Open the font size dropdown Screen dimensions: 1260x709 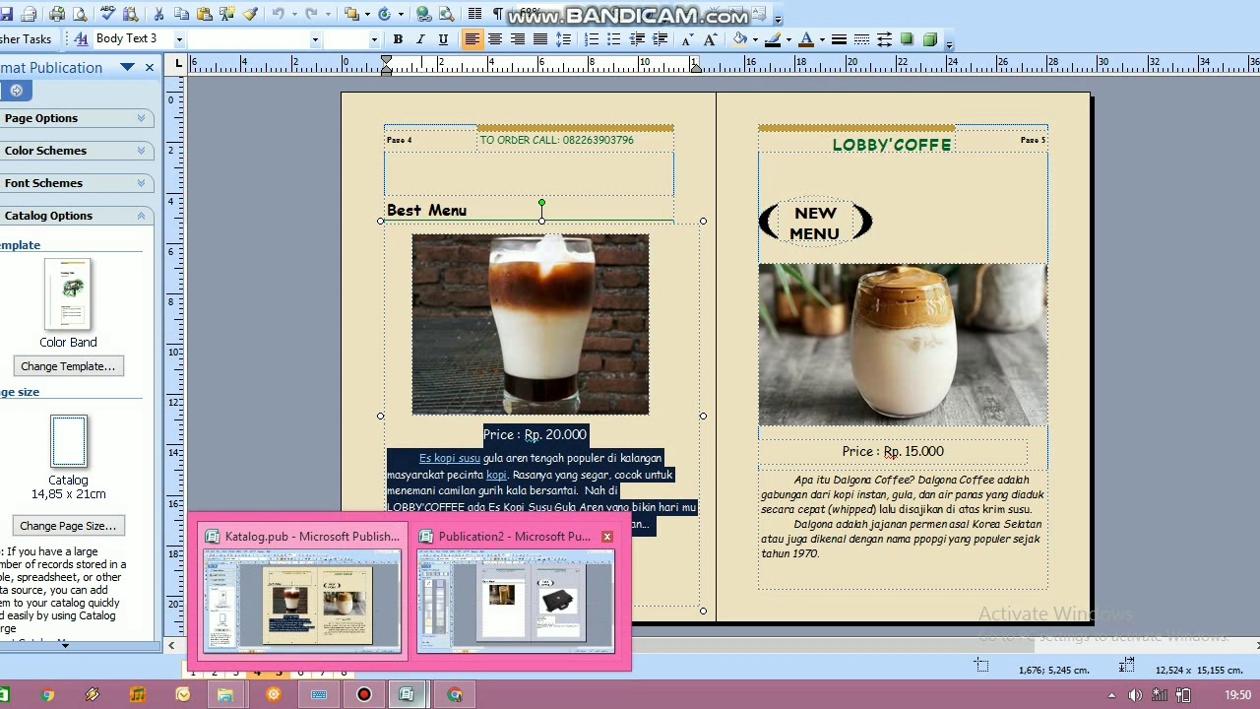coord(374,39)
